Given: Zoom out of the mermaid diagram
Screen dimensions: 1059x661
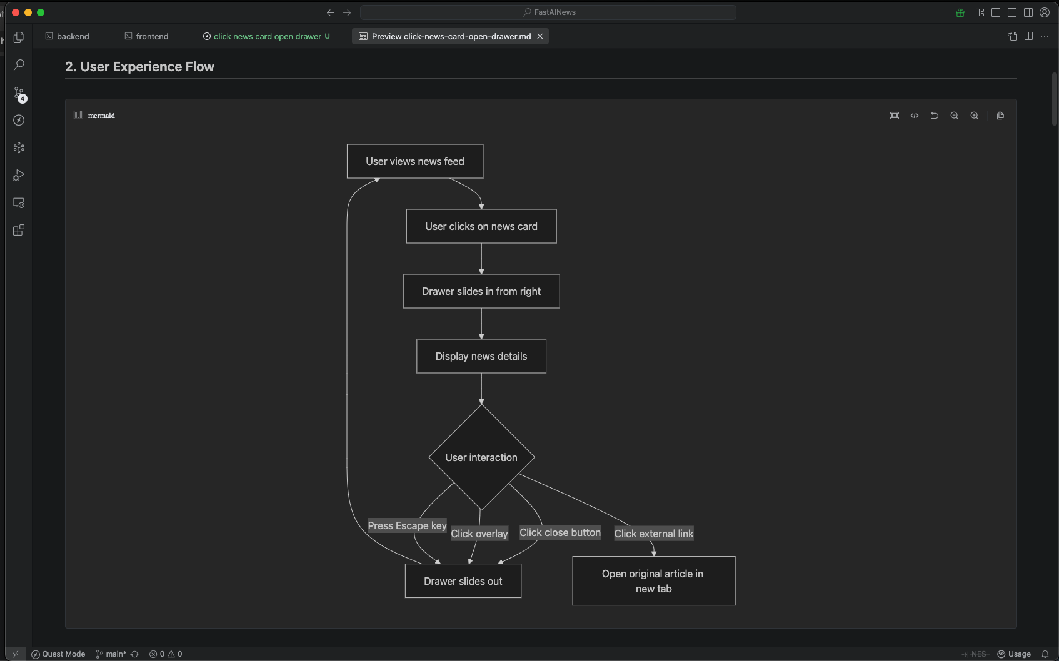Looking at the screenshot, I should [954, 116].
